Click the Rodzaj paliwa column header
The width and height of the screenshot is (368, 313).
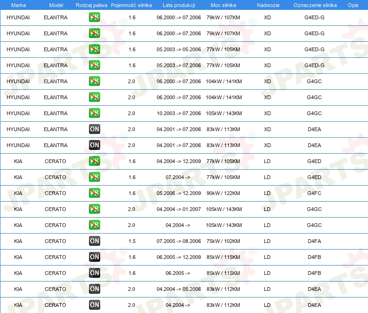(91, 5)
